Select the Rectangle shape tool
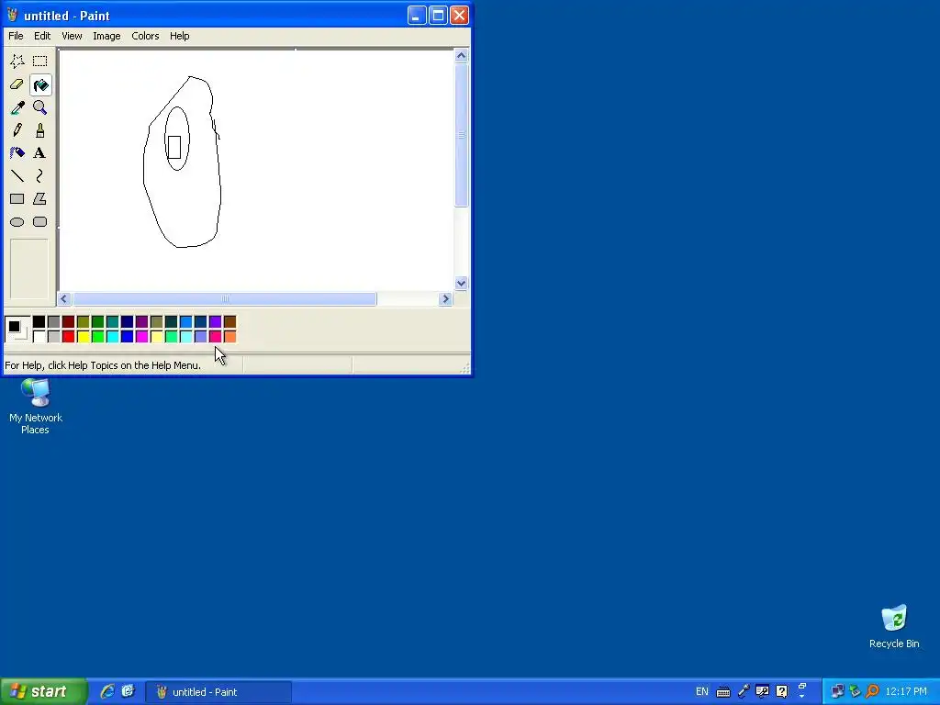Viewport: 940px width, 705px height. click(x=17, y=198)
